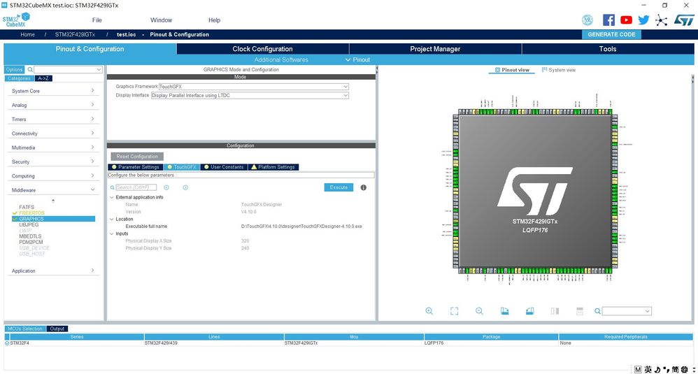698x374 pixels.
Task: Switch to the A->Z list tab
Action: (x=43, y=78)
